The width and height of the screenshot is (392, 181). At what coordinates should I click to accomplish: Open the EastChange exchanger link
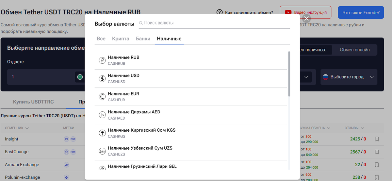[17, 152]
